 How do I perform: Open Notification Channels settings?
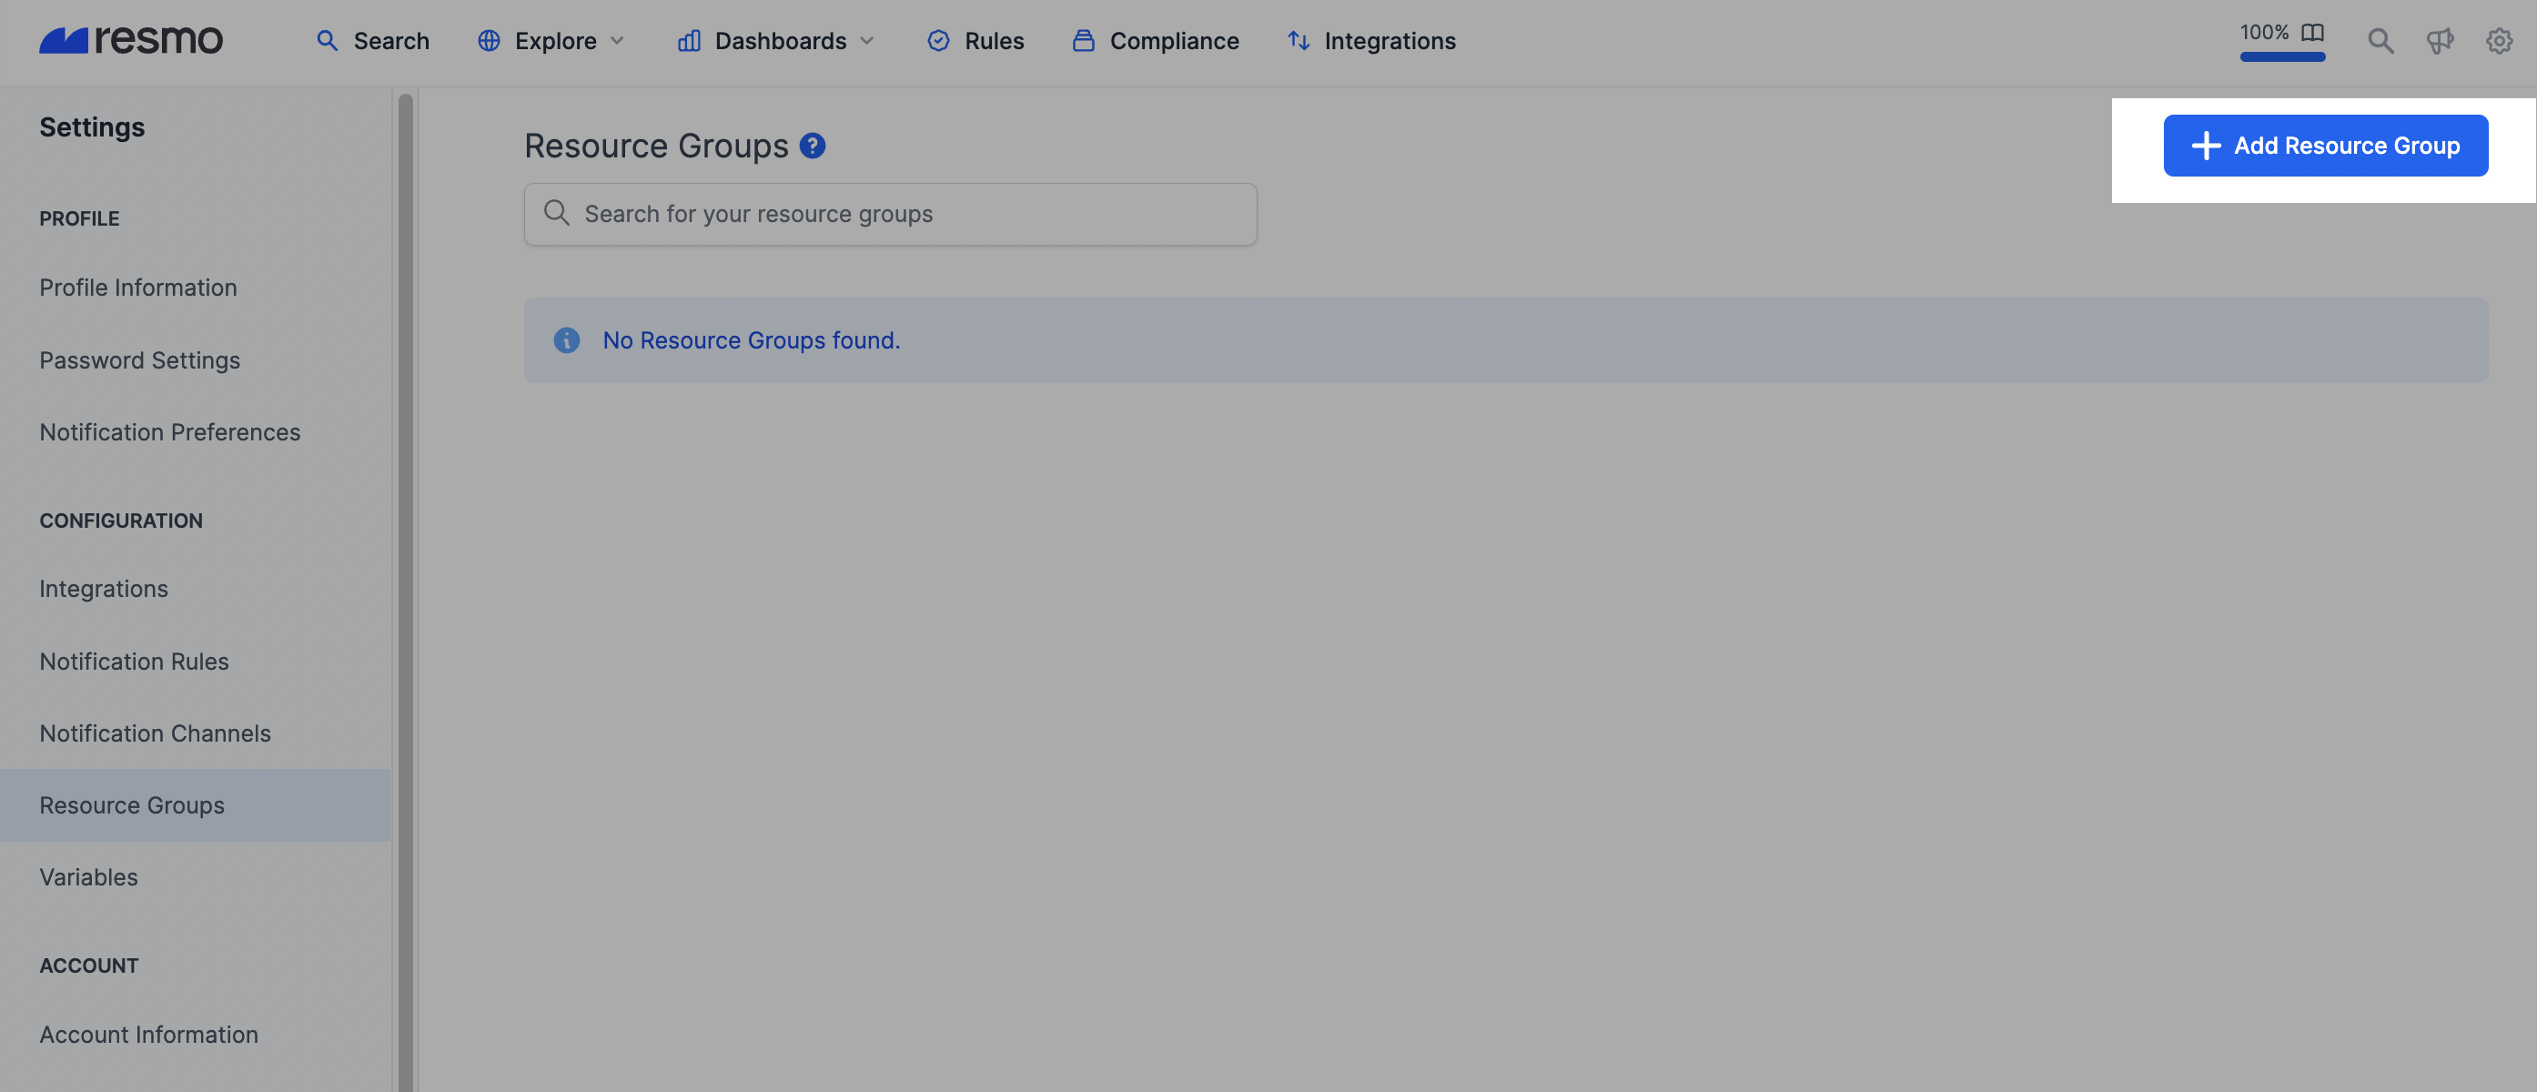155,733
